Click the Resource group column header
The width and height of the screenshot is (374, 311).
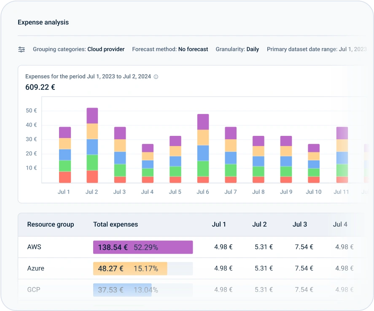pos(51,224)
